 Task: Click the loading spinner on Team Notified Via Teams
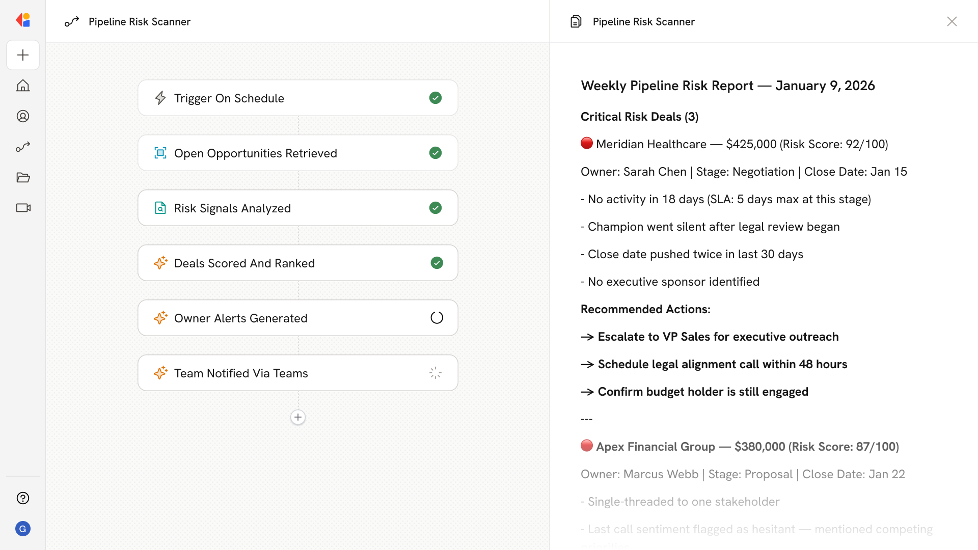coord(435,373)
